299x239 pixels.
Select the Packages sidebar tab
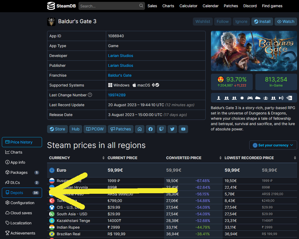22,172
